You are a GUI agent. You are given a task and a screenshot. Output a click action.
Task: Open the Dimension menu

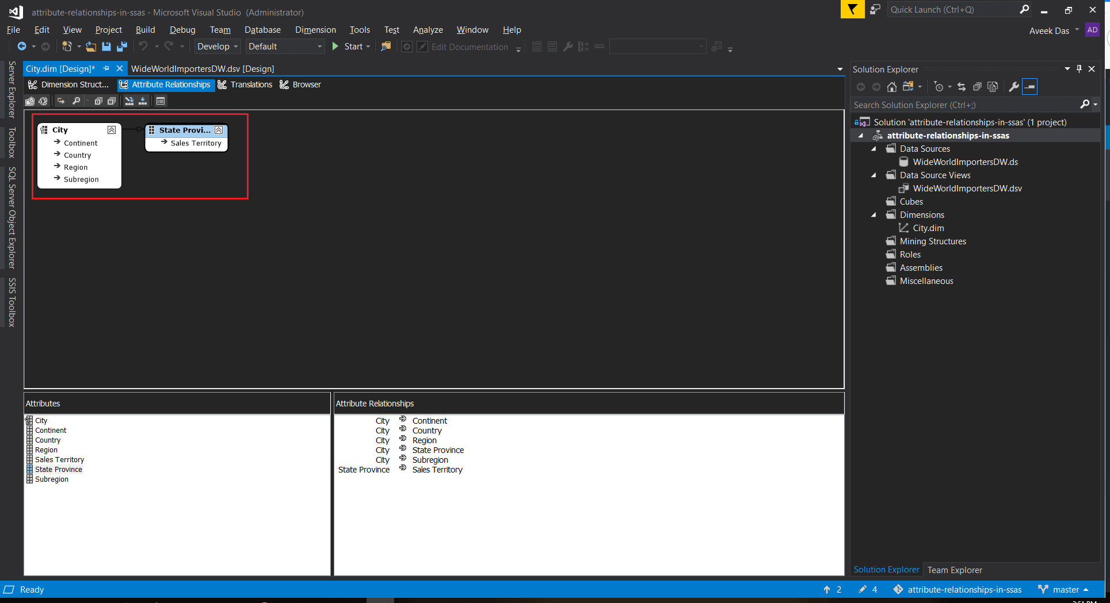coord(315,30)
